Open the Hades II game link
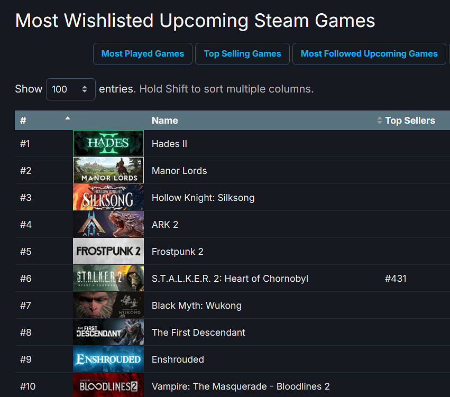Viewport: 450px width, 397px height. click(x=169, y=144)
